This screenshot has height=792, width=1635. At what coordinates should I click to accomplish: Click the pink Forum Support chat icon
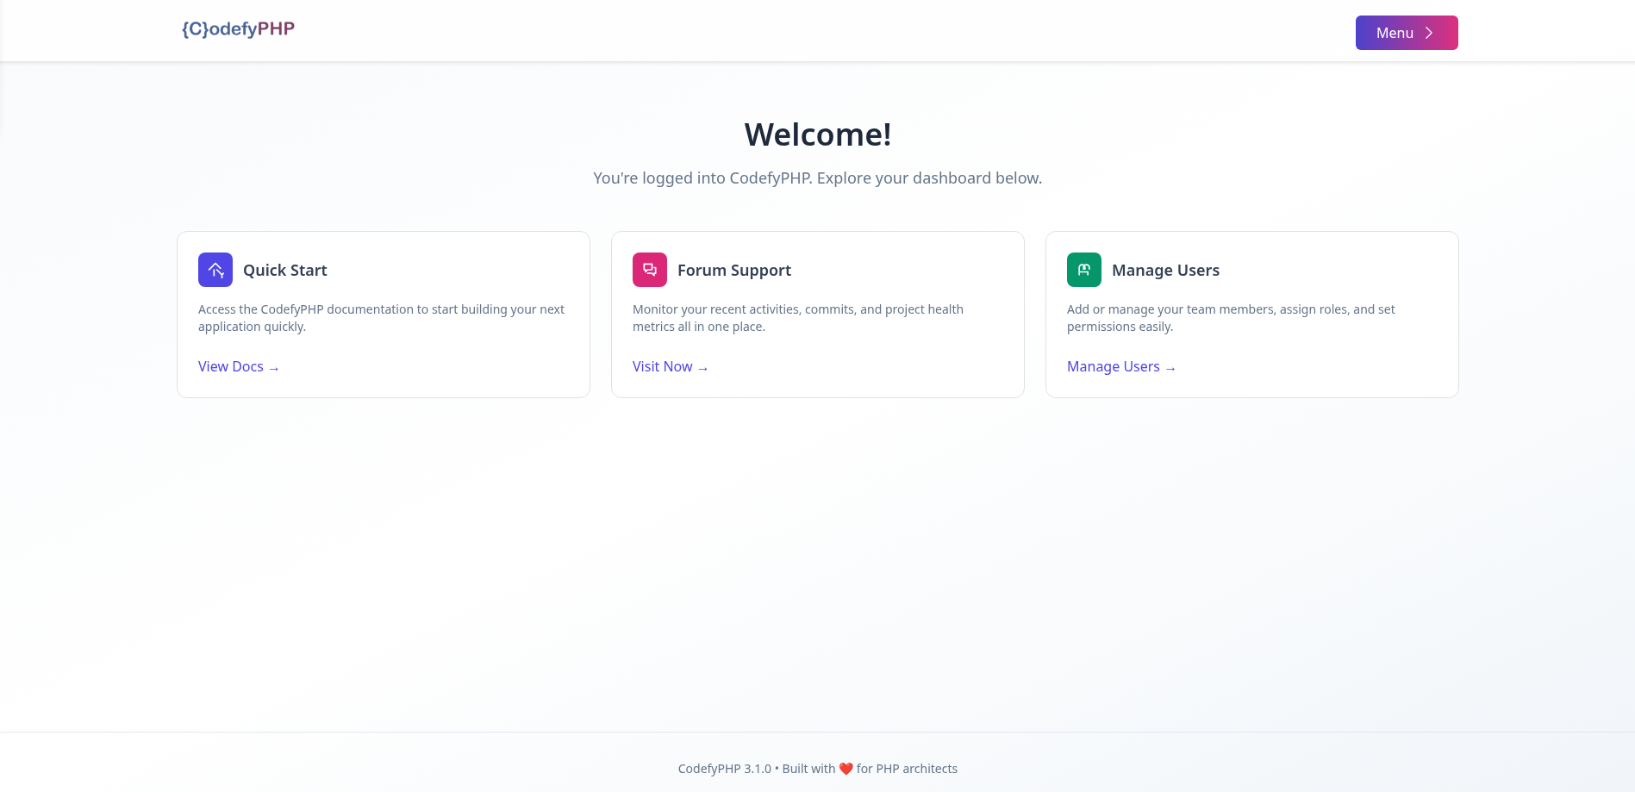(x=650, y=270)
